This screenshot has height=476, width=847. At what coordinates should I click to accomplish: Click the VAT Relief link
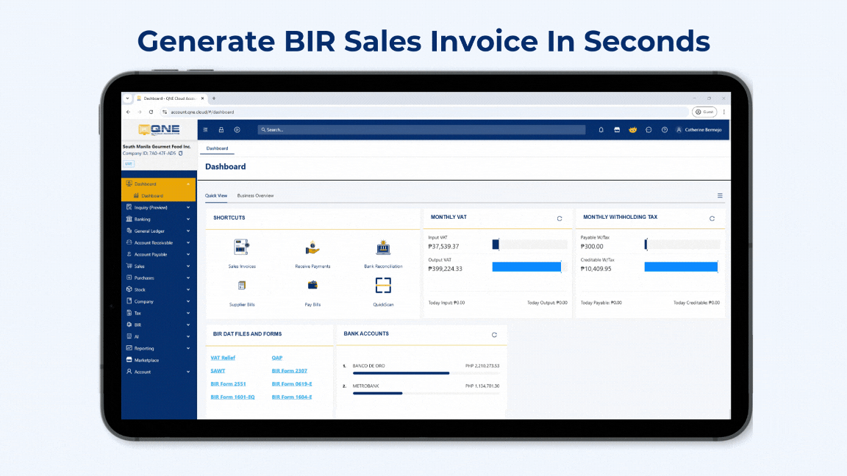coord(223,358)
